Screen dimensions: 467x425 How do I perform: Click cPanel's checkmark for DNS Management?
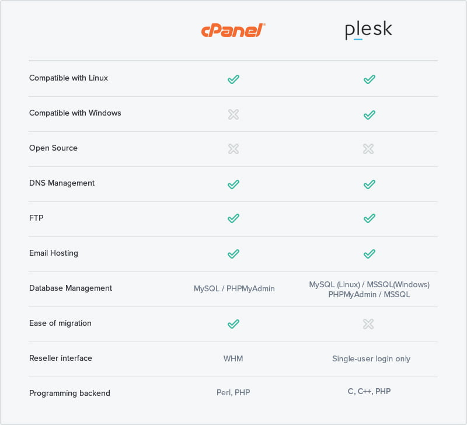233,184
